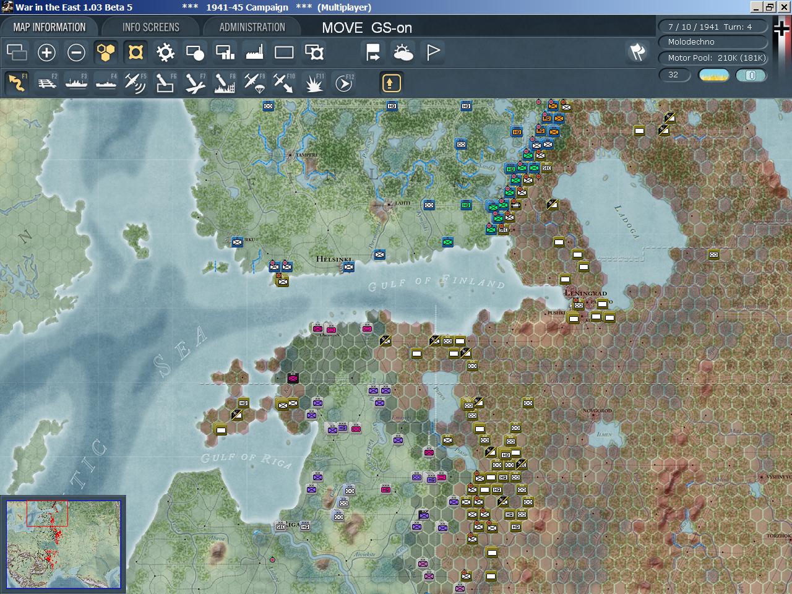Click the light blue 0 indicator
The image size is (792, 594).
point(751,75)
